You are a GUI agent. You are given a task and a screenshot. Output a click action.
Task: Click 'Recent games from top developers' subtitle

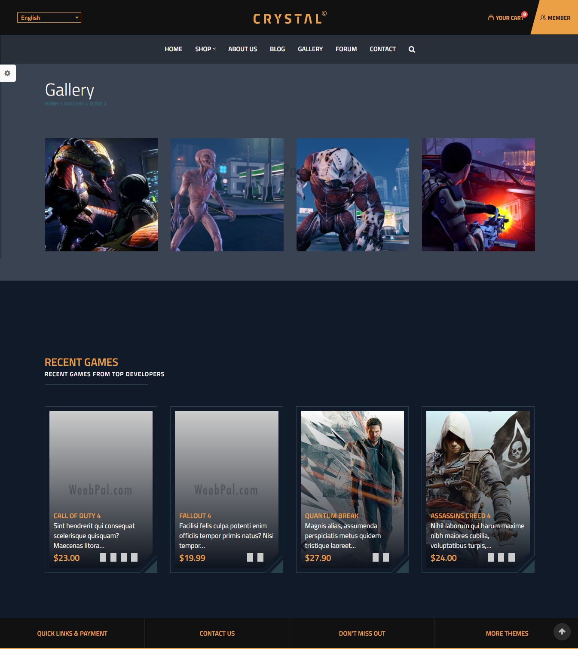(x=104, y=374)
